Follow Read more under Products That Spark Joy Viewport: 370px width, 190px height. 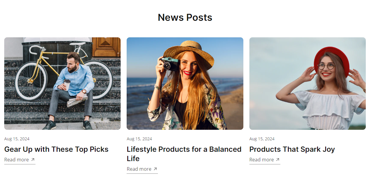[261, 160]
